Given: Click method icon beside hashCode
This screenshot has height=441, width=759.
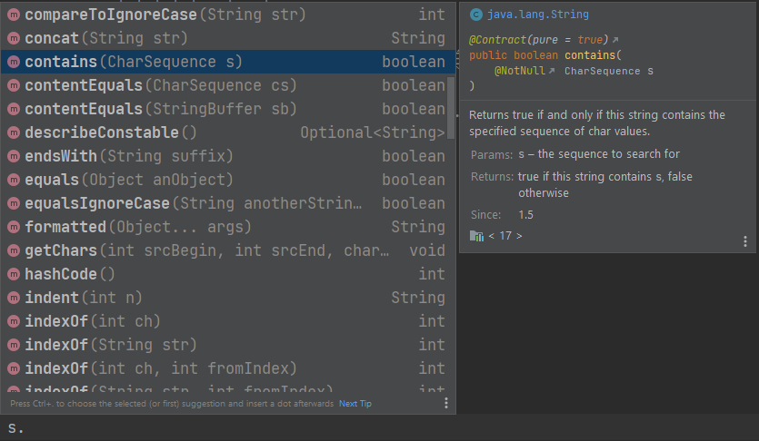Looking at the screenshot, I should pyautogui.click(x=14, y=274).
